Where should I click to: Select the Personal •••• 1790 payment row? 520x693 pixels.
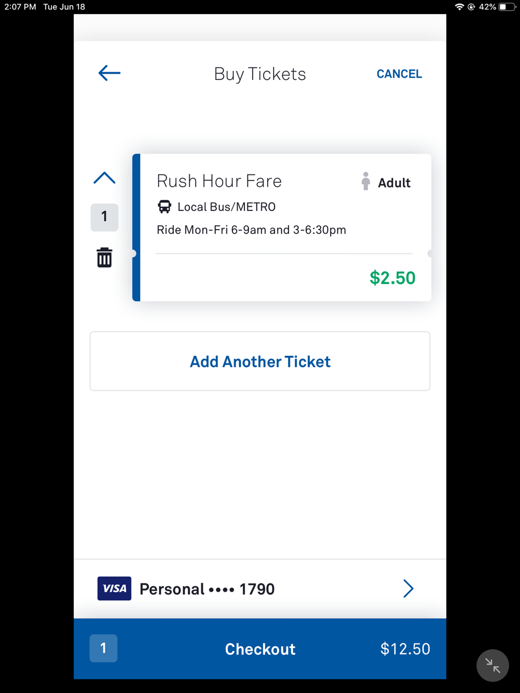pyautogui.click(x=260, y=589)
